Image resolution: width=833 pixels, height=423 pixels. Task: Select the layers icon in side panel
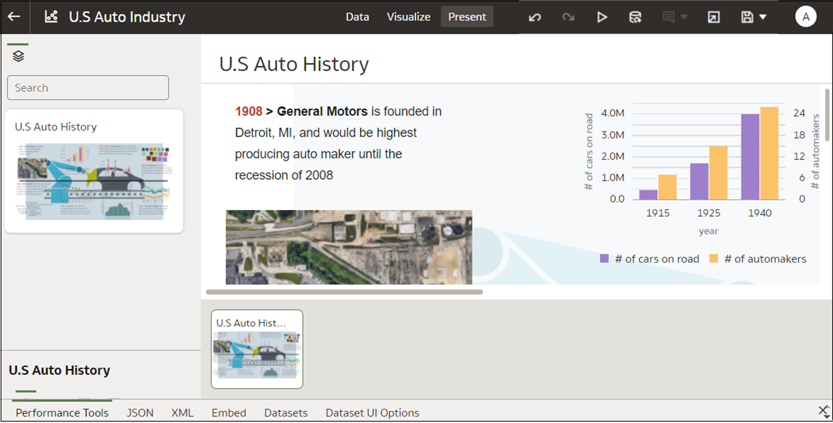point(18,56)
